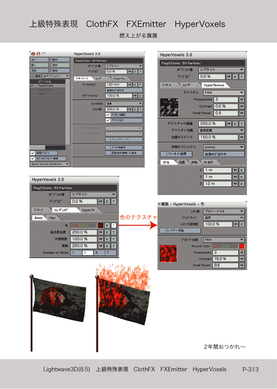Click the E button beside 濃度 250.0 %
The width and height of the screenshot is (277, 389).
coord(107,246)
